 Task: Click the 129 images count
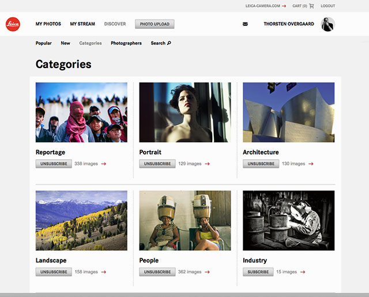(190, 164)
